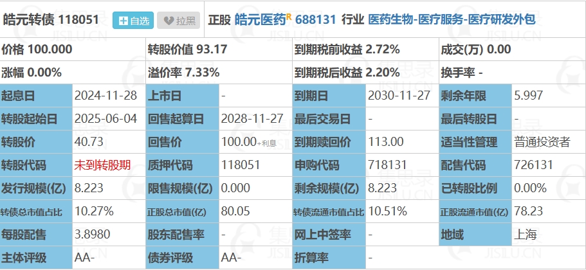Click the 转股代码 label cell
Viewport: 586px width, 270px height.
coord(36,165)
